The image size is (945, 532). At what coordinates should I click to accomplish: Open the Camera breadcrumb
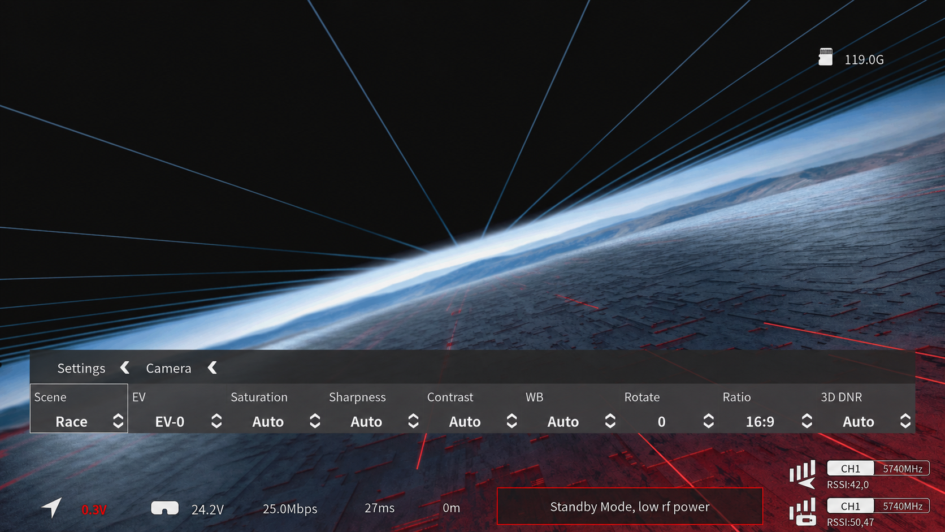pyautogui.click(x=168, y=369)
